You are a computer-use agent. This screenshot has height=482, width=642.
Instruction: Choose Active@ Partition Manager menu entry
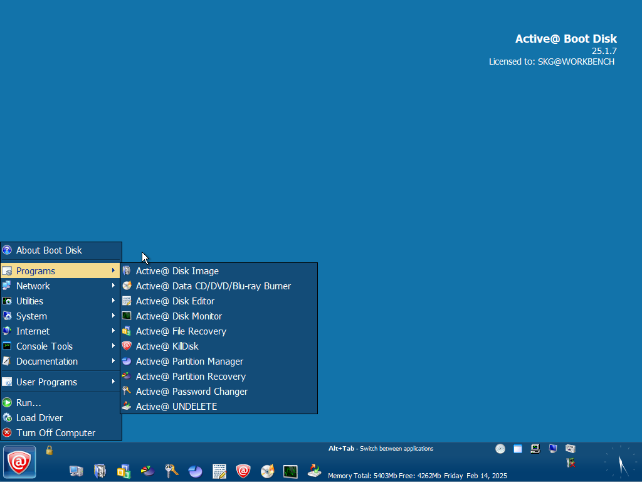(189, 361)
